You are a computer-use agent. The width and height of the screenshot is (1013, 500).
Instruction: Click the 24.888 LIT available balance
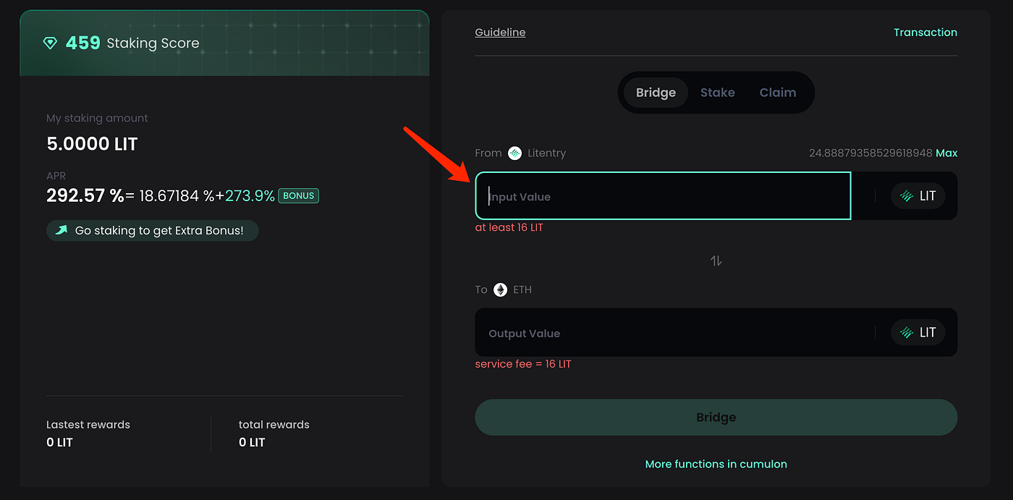click(x=870, y=153)
